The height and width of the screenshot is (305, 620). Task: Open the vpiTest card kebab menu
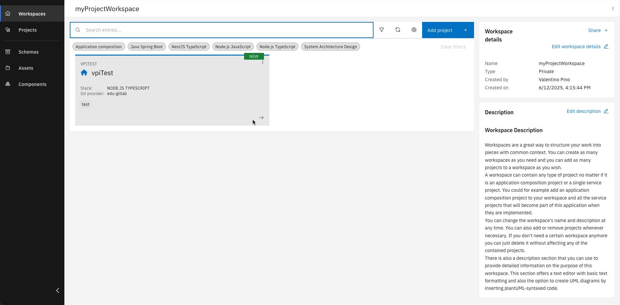pos(263,62)
